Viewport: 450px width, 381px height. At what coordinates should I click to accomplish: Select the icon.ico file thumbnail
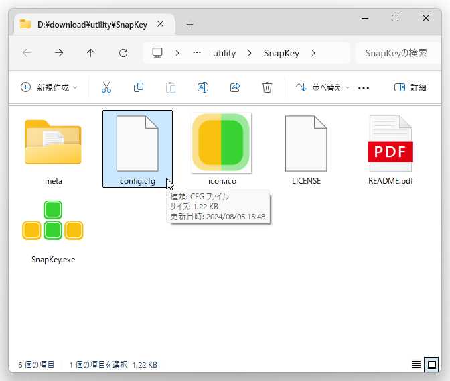(221, 143)
